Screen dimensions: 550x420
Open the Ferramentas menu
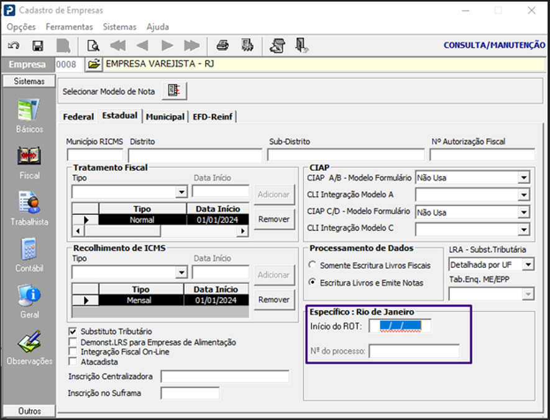tap(69, 27)
